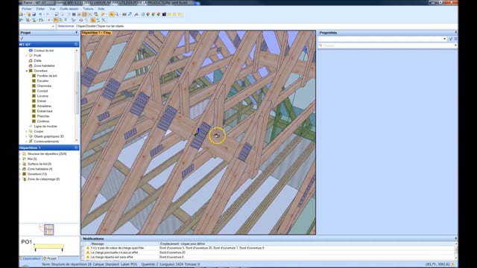The image size is (477, 268).
Task: Switch to the Explorateur tab
Action: (31, 258)
